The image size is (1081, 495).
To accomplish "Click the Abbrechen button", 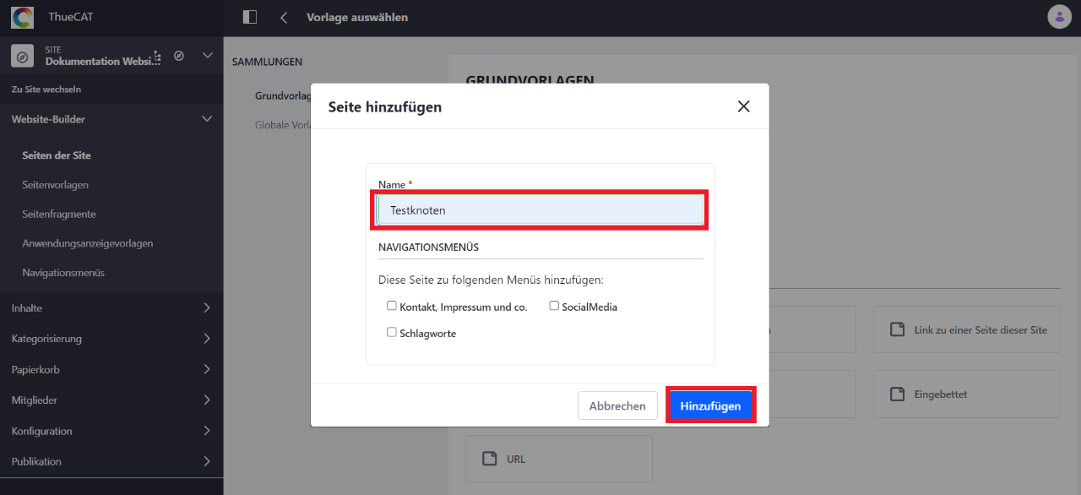I will [617, 405].
